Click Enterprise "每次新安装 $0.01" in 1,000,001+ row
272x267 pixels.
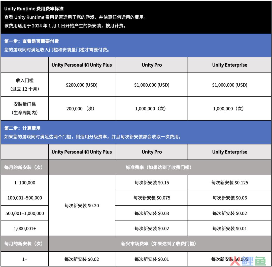pyautogui.click(x=230, y=228)
